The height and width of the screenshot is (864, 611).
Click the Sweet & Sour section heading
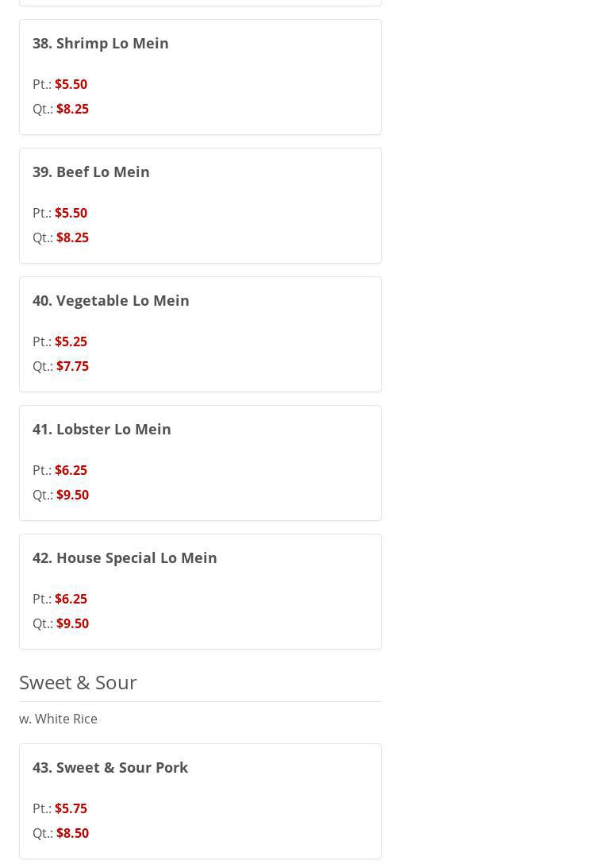78,682
